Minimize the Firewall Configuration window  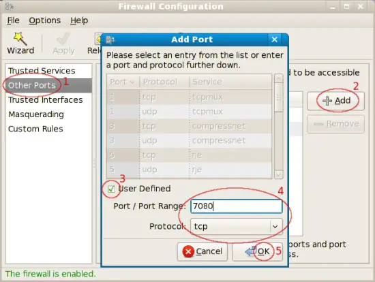[x=333, y=7]
